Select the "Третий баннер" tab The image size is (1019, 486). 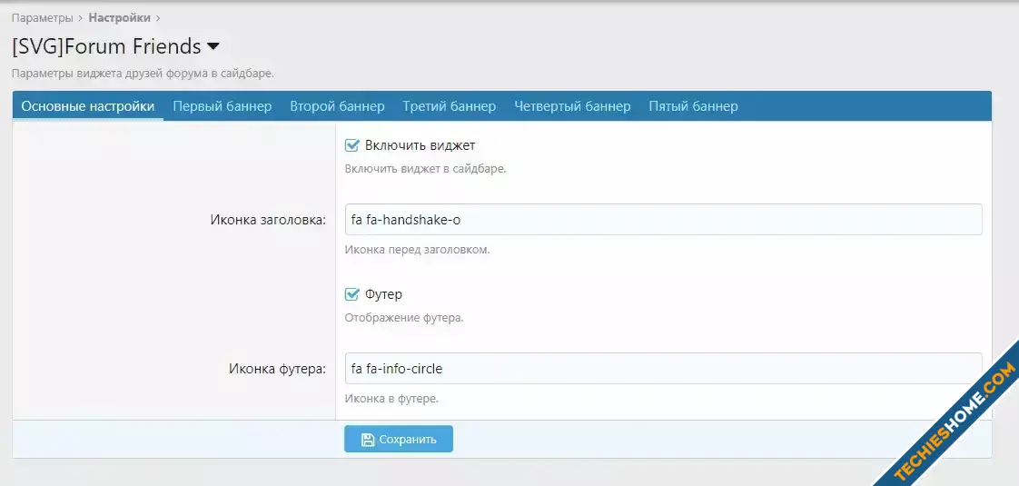(x=450, y=106)
